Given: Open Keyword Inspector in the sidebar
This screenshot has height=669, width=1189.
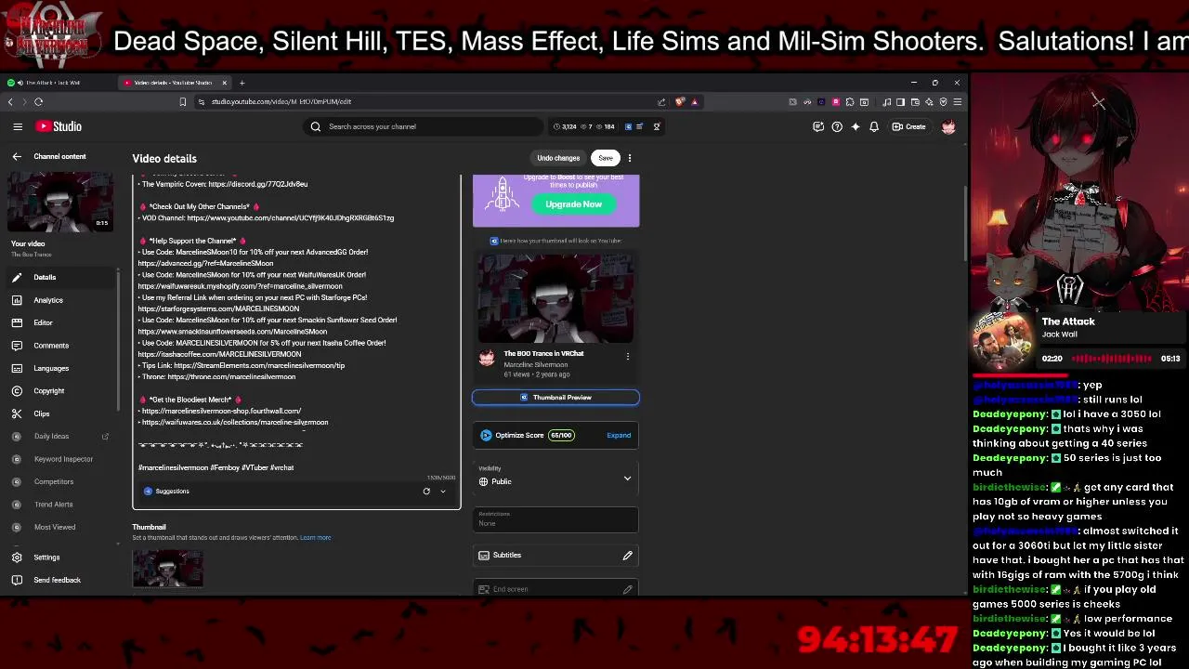Looking at the screenshot, I should (x=59, y=459).
